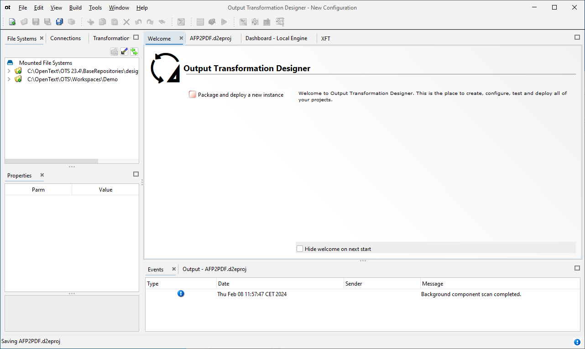
Task: Tick Hide welcome on next start
Action: tap(300, 249)
